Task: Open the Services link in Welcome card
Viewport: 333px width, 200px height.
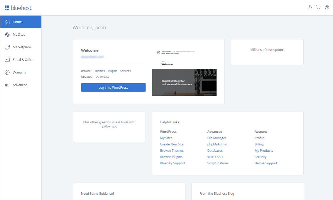Action: pyautogui.click(x=126, y=71)
